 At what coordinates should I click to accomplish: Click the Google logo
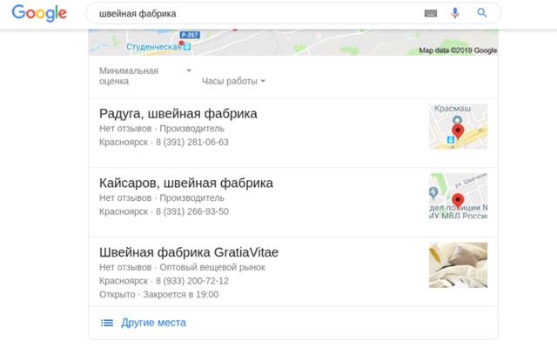click(39, 14)
